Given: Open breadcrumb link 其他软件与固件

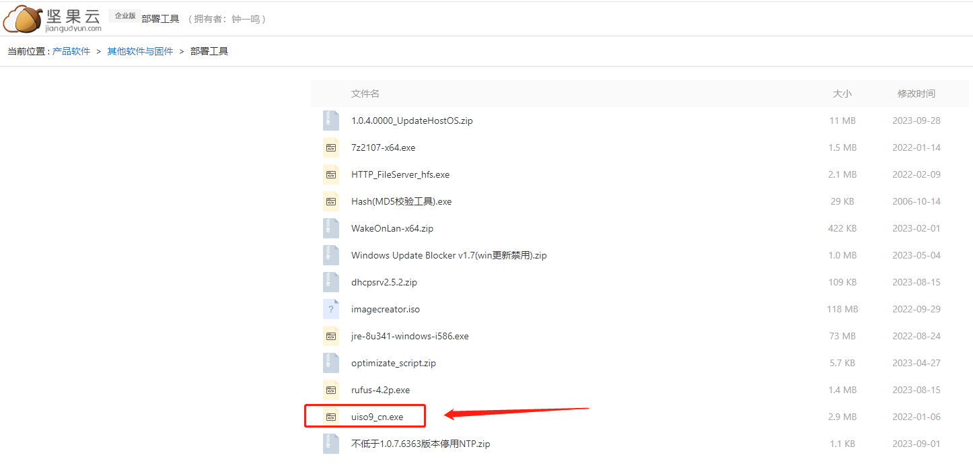Looking at the screenshot, I should click(x=140, y=51).
